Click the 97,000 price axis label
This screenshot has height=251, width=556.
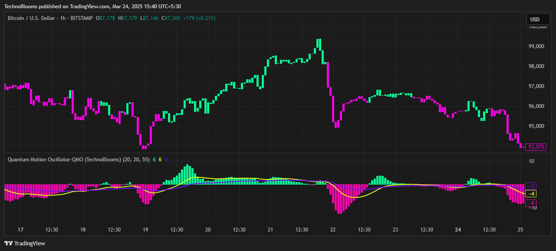coord(536,86)
